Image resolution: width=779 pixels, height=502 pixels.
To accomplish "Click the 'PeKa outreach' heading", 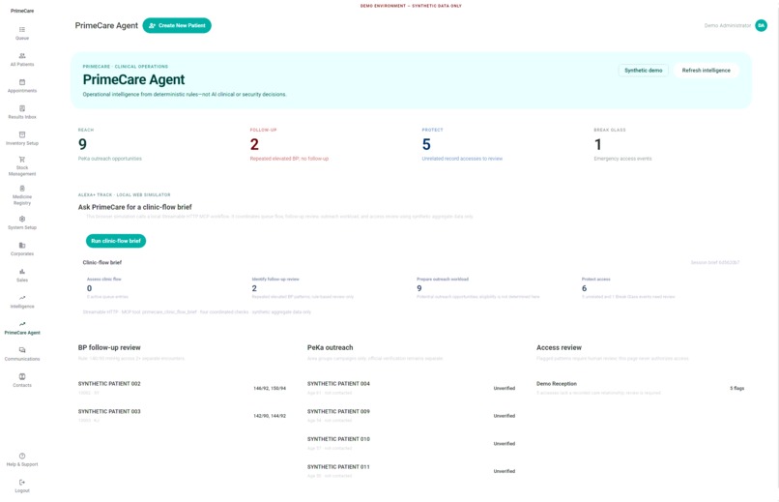I will point(330,347).
